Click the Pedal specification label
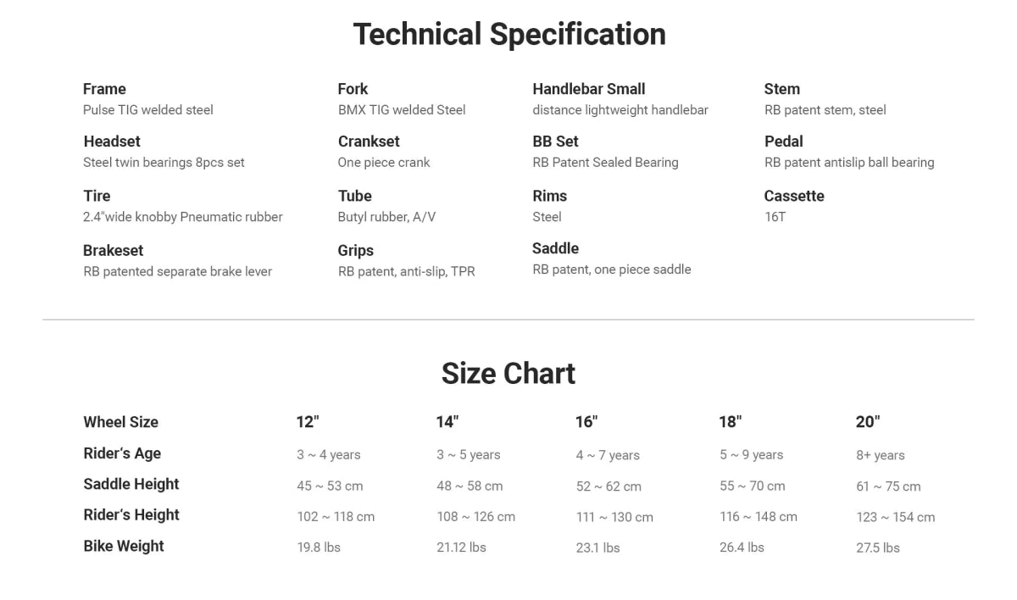1017x600 pixels. coord(783,142)
